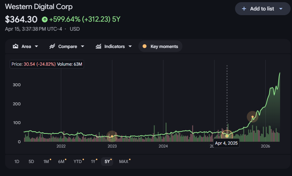Toggle the Key moments button
The image size is (292, 176).
tap(160, 46)
